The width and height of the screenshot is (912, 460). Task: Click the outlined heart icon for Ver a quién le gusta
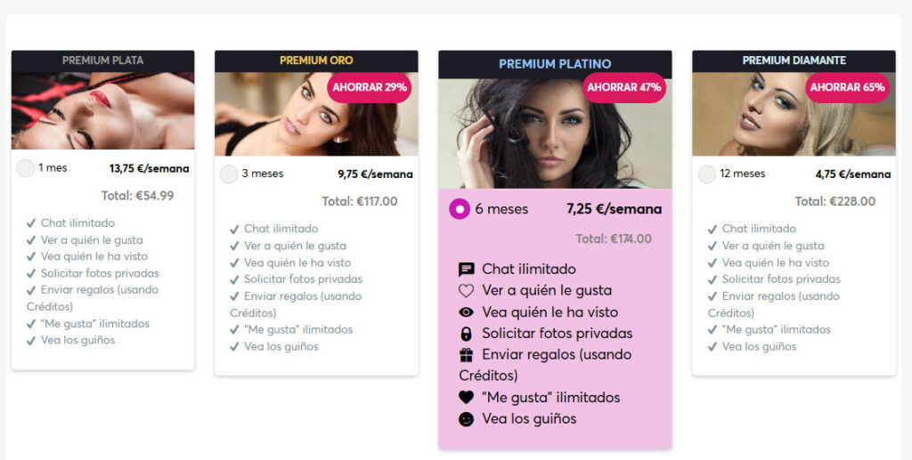(467, 290)
